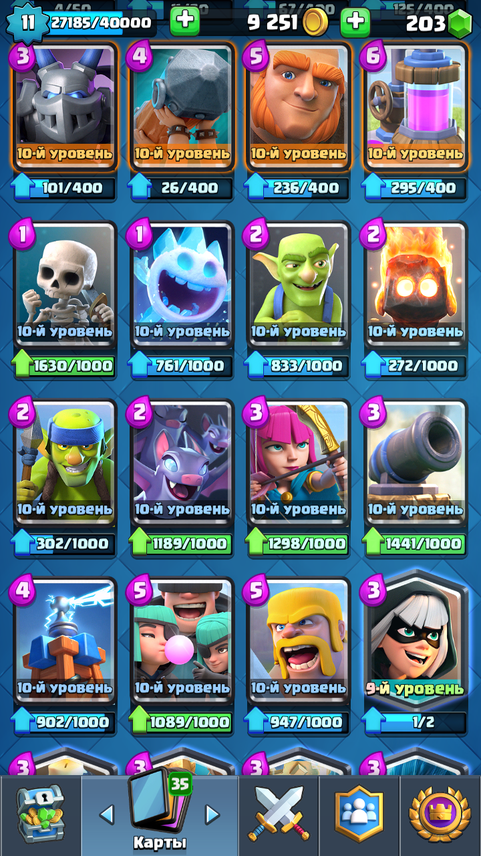
Task: Tap the Bandit card at 9-й уровень
Action: pos(415,640)
